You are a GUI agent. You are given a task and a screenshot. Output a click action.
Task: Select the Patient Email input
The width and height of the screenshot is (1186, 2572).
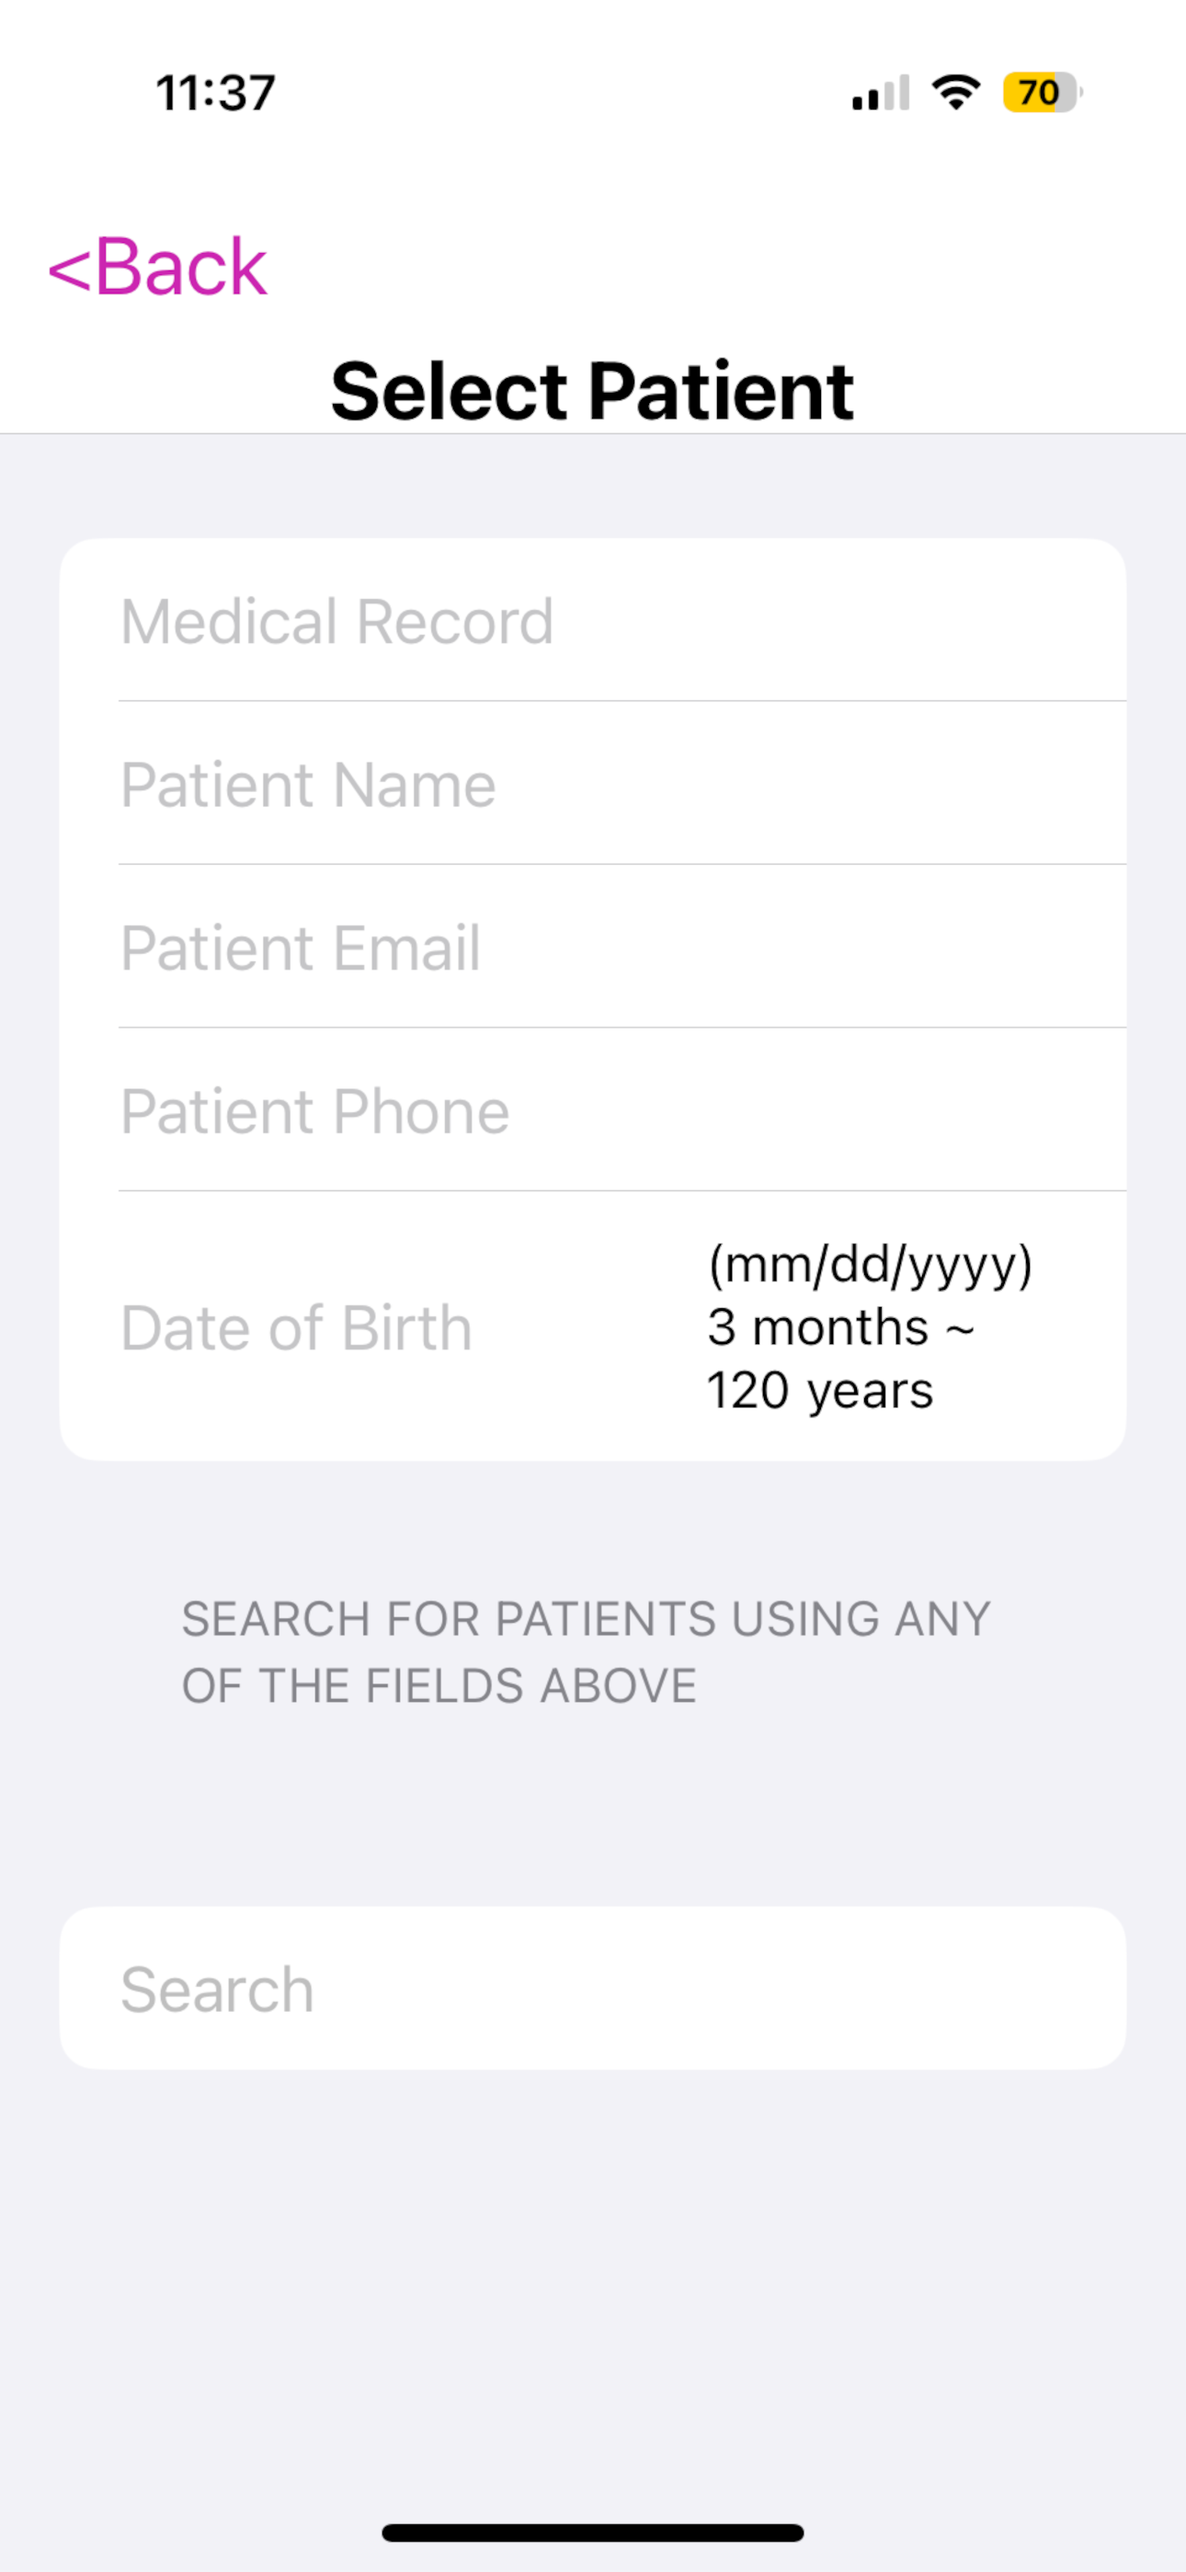click(x=593, y=947)
